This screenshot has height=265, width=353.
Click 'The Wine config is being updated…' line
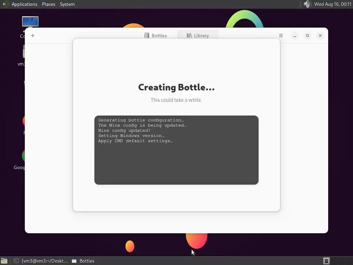(x=142, y=125)
